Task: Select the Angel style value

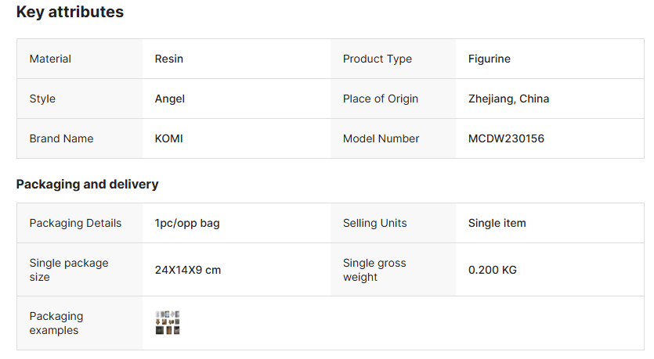Action: click(170, 99)
